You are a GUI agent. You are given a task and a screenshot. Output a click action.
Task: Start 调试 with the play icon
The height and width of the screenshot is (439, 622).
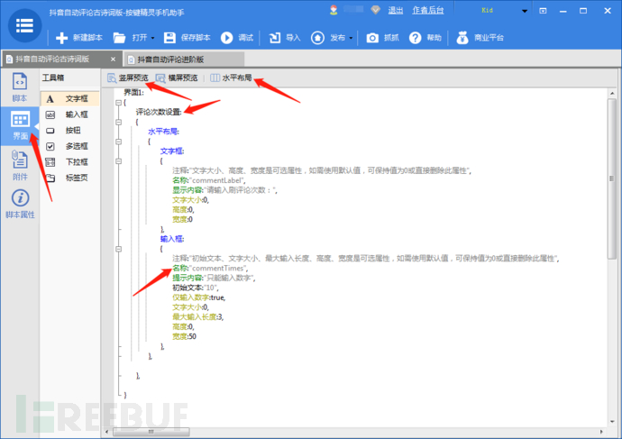point(226,38)
